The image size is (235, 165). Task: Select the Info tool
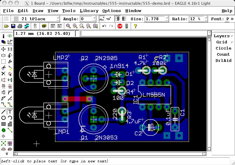4,36
